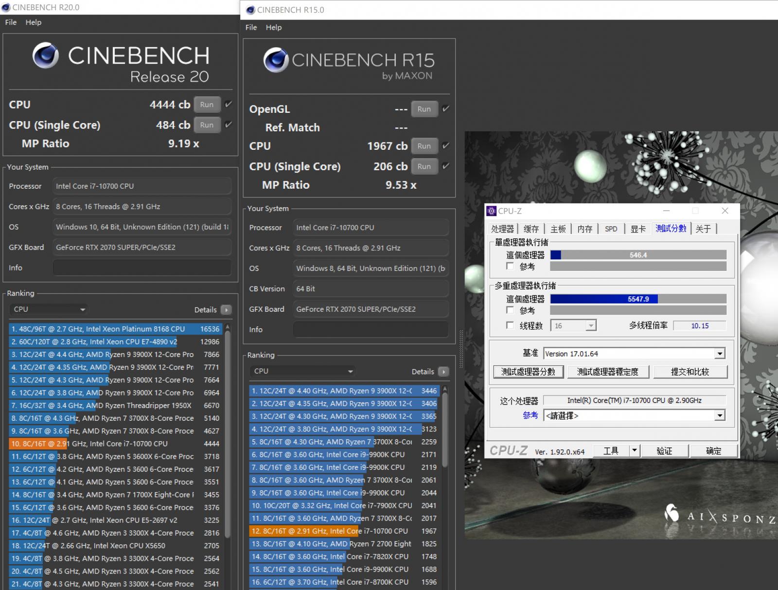The width and height of the screenshot is (778, 590).
Task: Switch to the 关于 tab in CPU-Z
Action: click(703, 229)
